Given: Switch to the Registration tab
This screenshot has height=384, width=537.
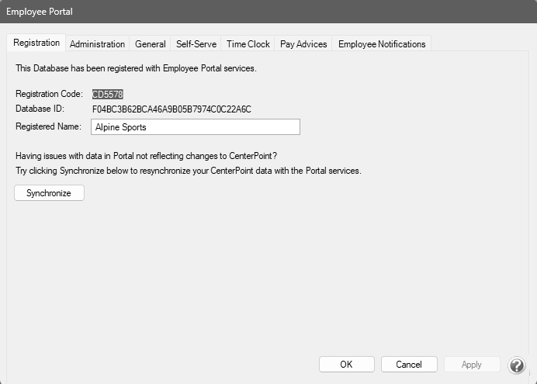Looking at the screenshot, I should point(36,43).
